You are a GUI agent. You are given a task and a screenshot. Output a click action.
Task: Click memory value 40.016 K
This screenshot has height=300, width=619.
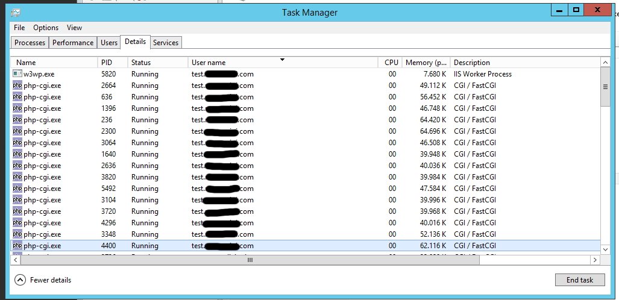point(433,223)
